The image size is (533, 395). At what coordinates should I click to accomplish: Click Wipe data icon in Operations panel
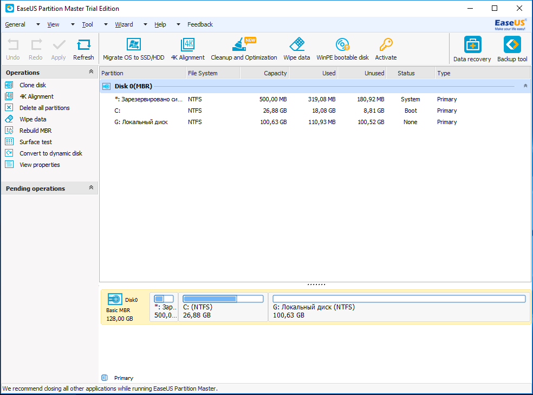click(x=9, y=119)
